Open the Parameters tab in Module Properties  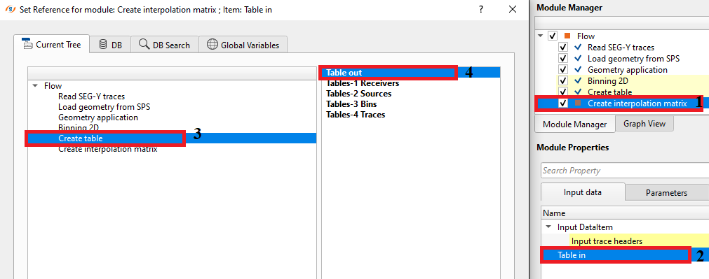pyautogui.click(x=666, y=192)
